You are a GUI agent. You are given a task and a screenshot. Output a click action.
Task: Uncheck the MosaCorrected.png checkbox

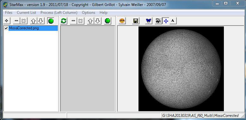6,28
